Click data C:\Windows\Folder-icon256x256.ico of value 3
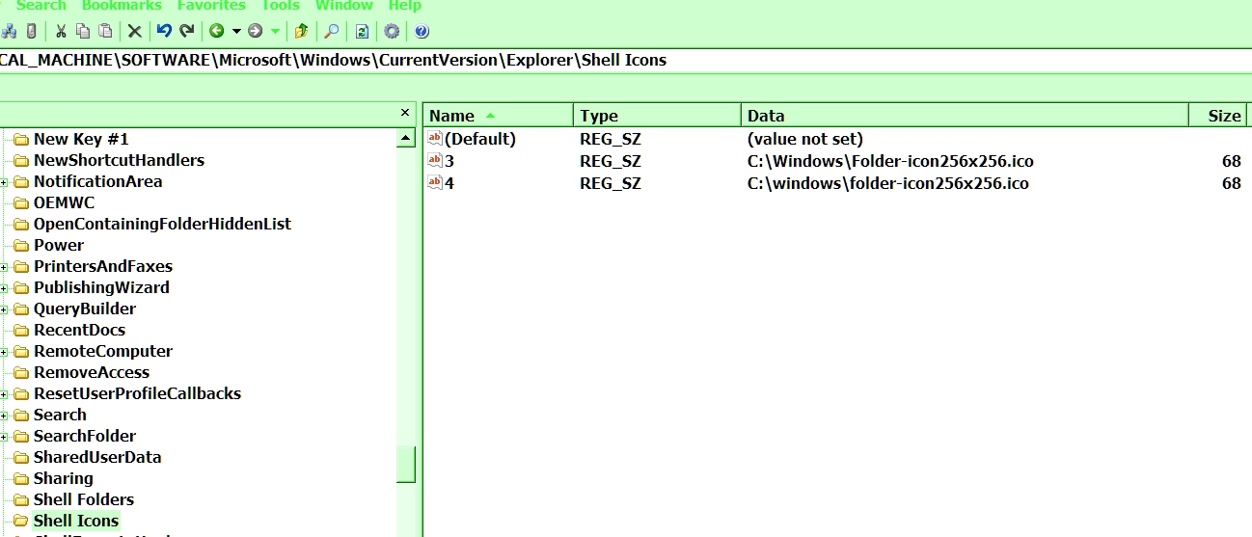Viewport: 1252px width, 537px height. click(x=890, y=161)
